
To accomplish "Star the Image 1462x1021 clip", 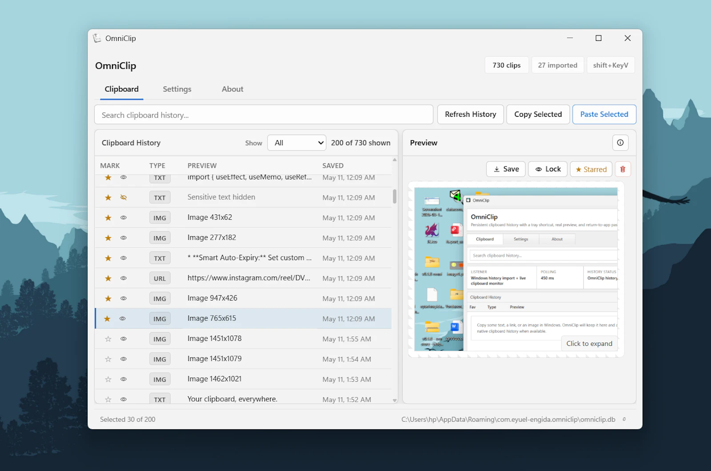I will (x=108, y=379).
